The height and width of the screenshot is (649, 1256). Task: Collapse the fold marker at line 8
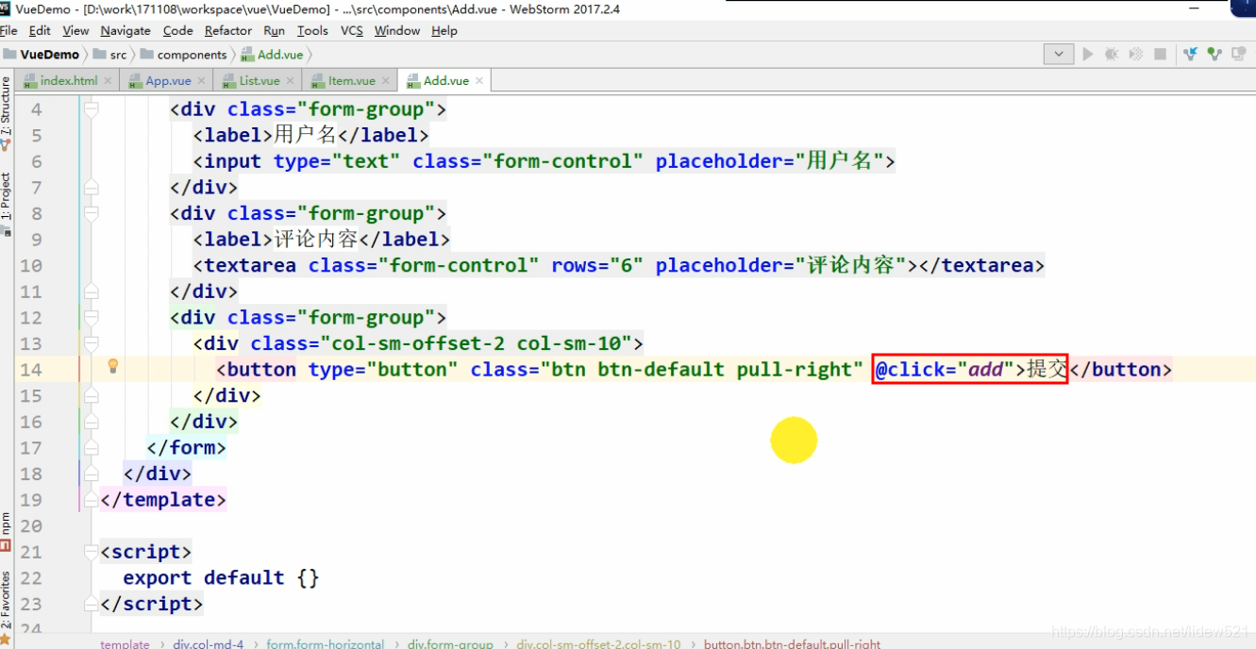(91, 213)
